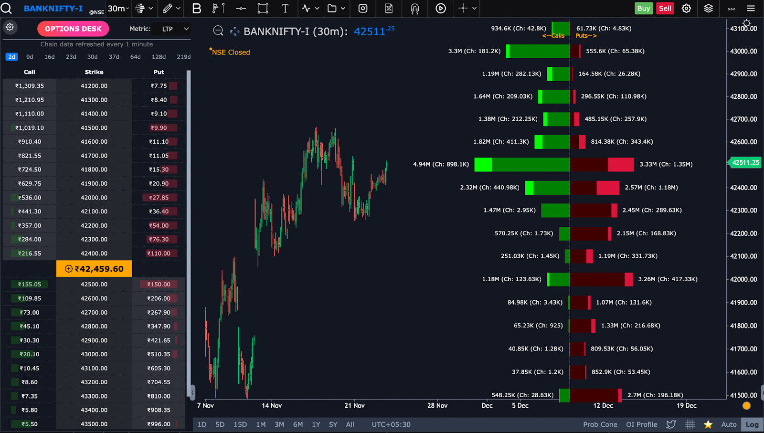Image resolution: width=764 pixels, height=433 pixels.
Task: Open the three-dots more menu
Action: pyautogui.click(x=732, y=9)
